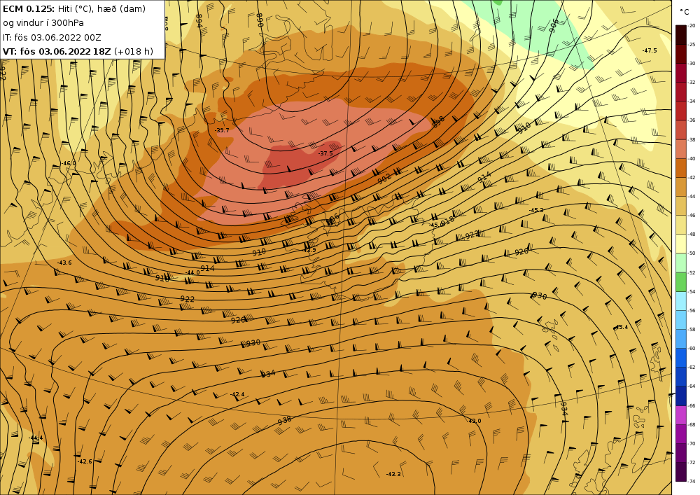Click the -43.3 temperature label on the map
700x495 pixels.
click(393, 474)
